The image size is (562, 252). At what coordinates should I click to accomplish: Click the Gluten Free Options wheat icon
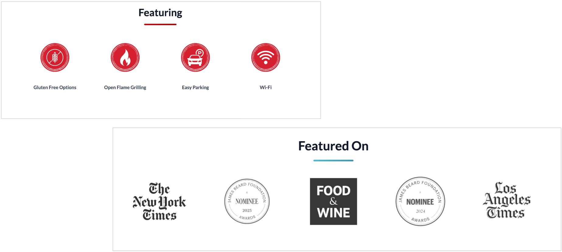point(55,57)
